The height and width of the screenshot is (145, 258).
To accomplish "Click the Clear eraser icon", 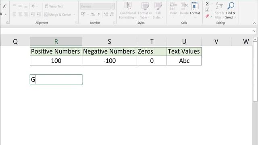I will [x=207, y=16].
